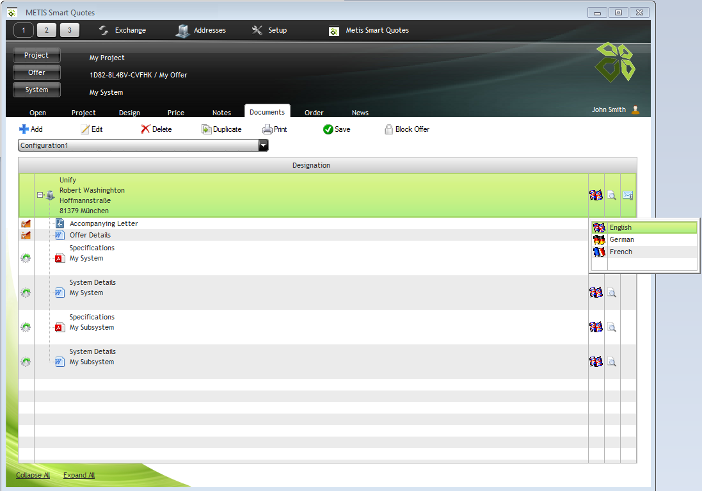Click the status icon beside Accompanying Letter

pos(26,223)
